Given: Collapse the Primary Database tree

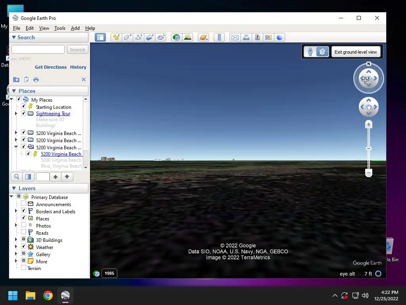Looking at the screenshot, I should click(x=11, y=196).
